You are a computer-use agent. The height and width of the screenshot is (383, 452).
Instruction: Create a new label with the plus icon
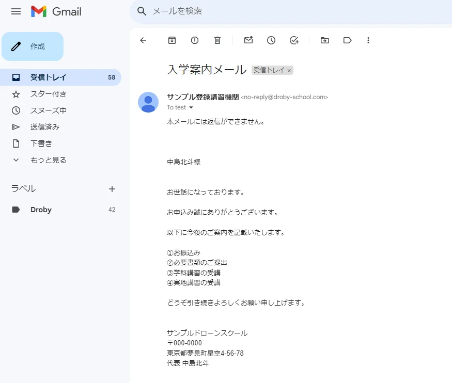pyautogui.click(x=112, y=189)
